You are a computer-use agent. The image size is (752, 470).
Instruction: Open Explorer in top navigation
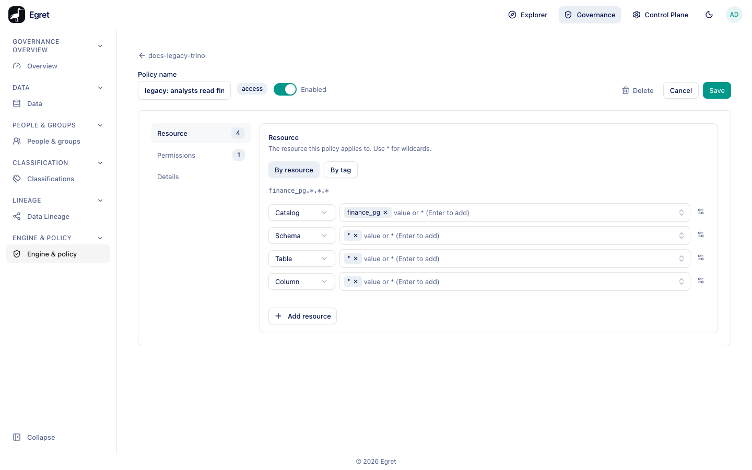coord(528,15)
